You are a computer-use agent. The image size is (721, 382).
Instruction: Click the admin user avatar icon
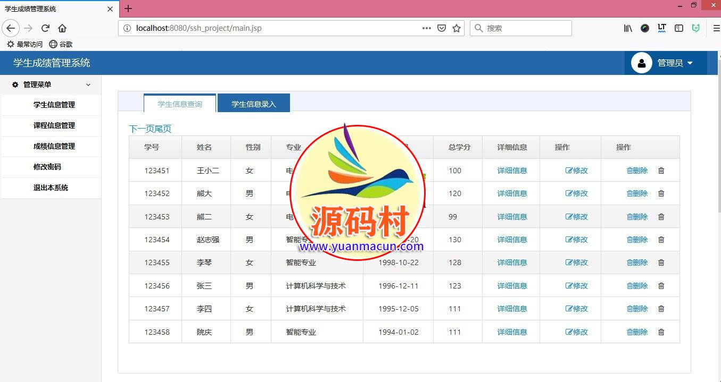[x=641, y=63]
